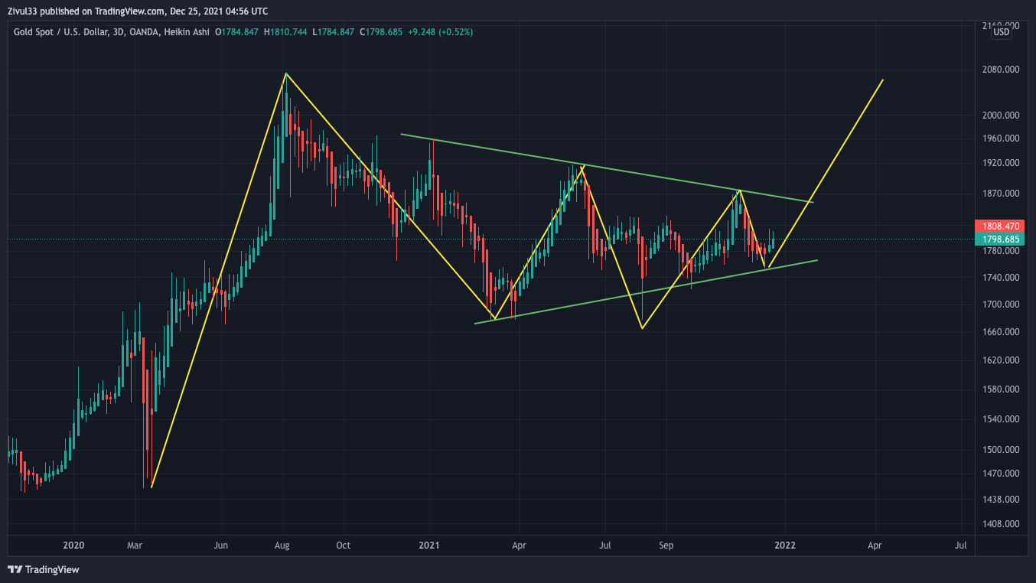The image size is (1036, 583).
Task: Click the 2080.000 price axis label
Action: click(1001, 70)
